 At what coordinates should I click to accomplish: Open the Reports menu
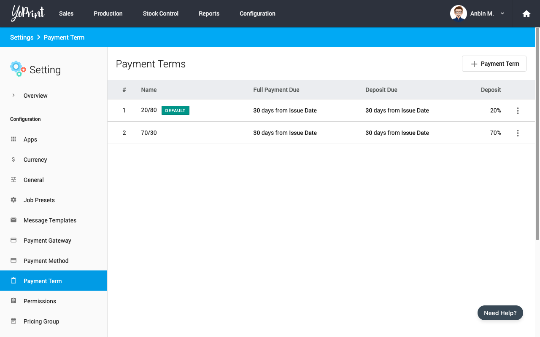[x=209, y=13]
